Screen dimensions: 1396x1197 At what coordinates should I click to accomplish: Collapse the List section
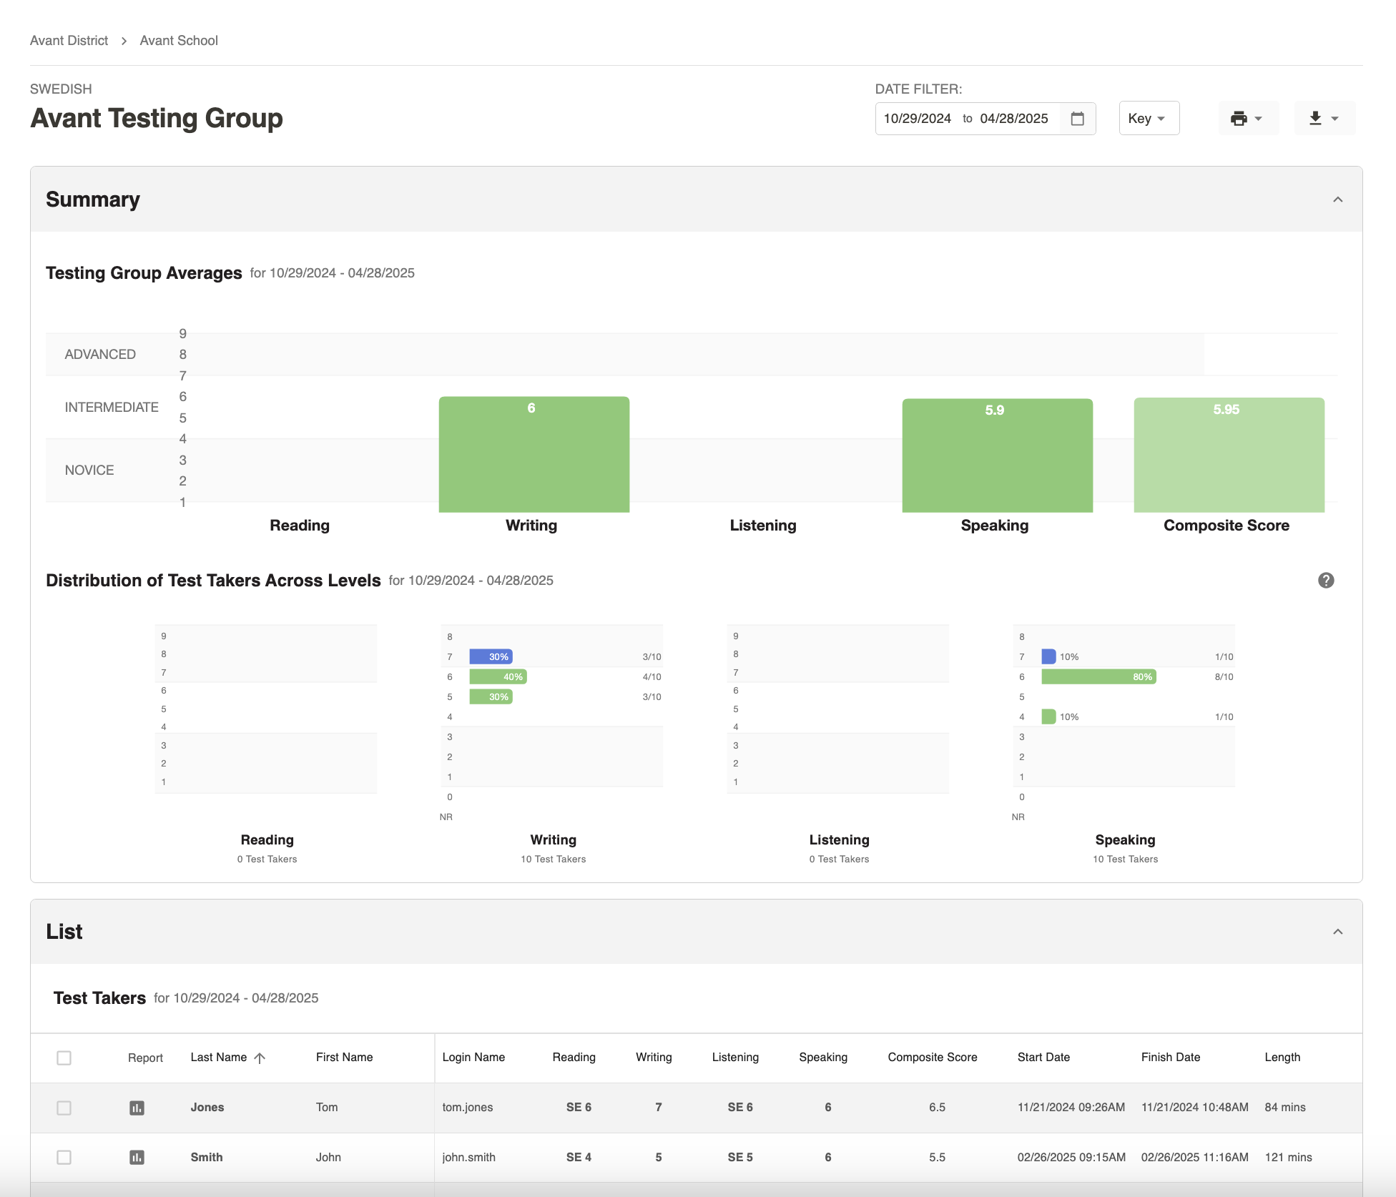1337,932
